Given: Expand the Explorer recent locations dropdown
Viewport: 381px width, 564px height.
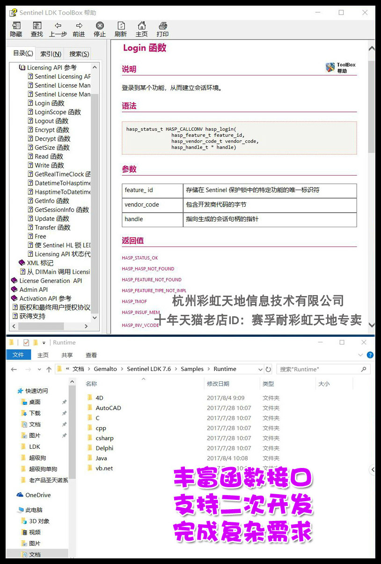Looking at the screenshot, I should coord(39,369).
